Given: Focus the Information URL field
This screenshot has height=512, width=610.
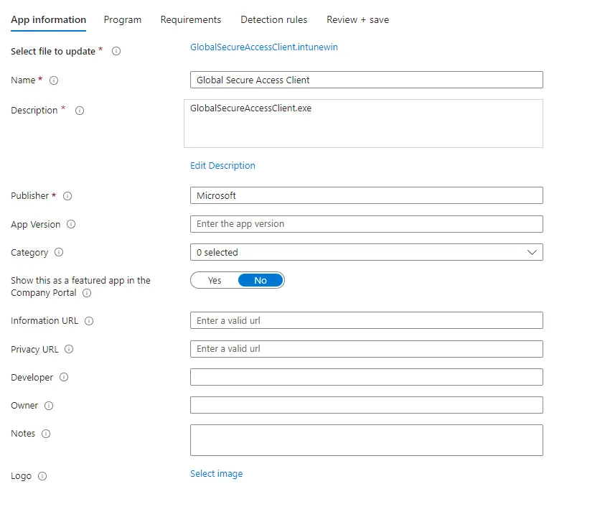Looking at the screenshot, I should (367, 320).
